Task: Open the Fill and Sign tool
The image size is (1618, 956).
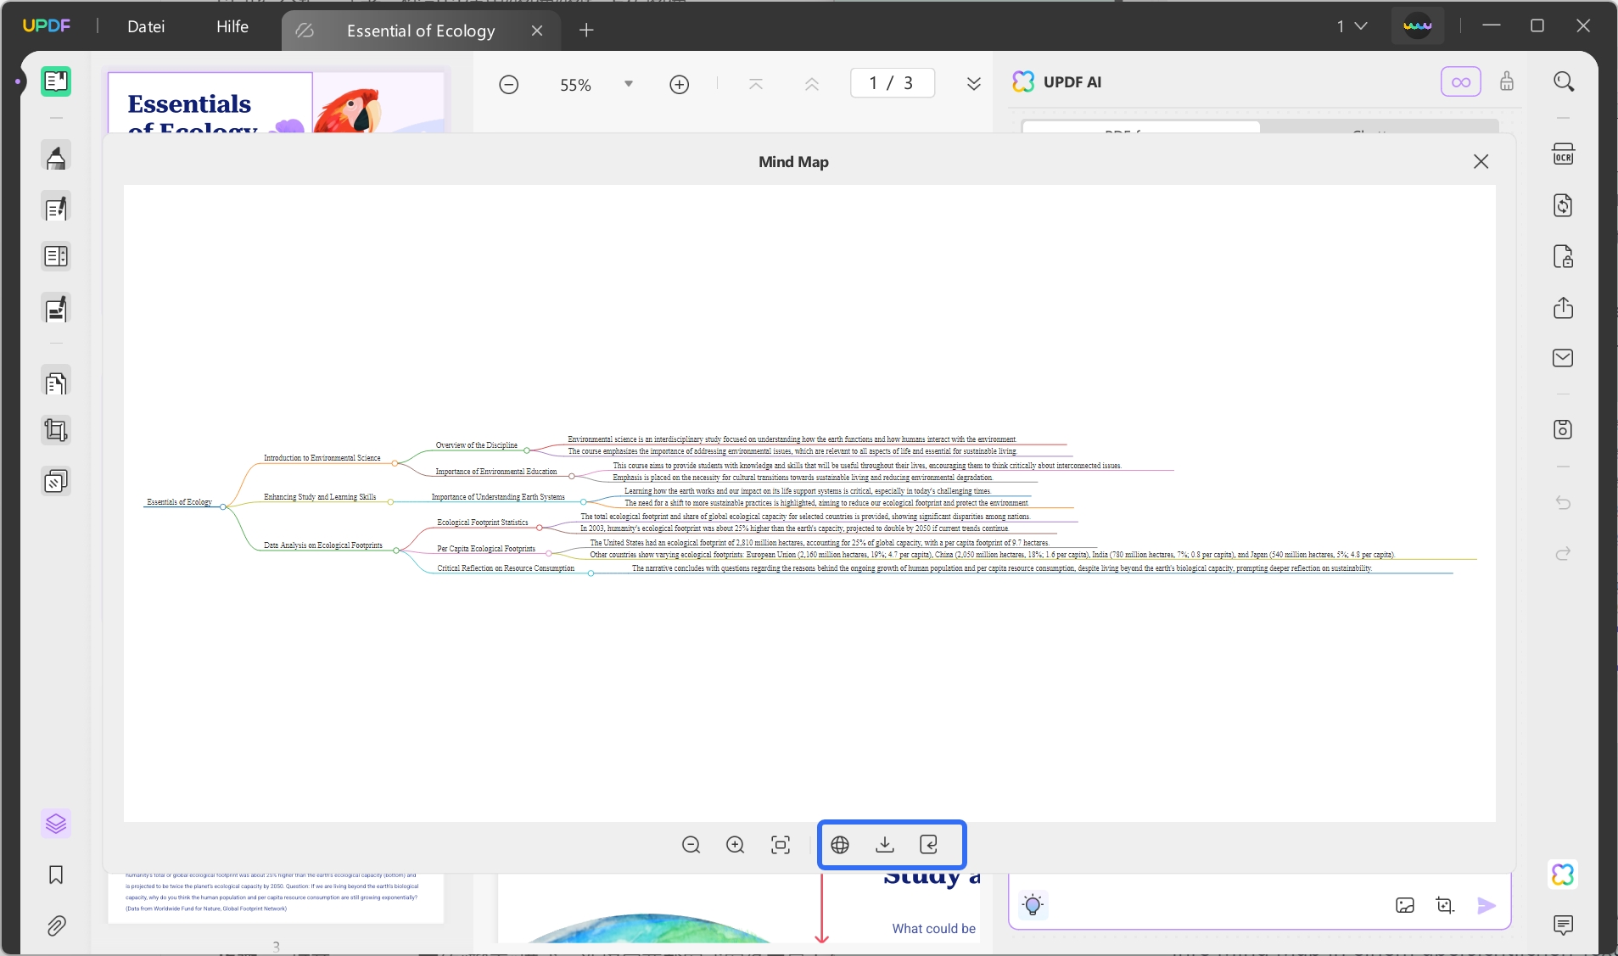Action: (56, 309)
